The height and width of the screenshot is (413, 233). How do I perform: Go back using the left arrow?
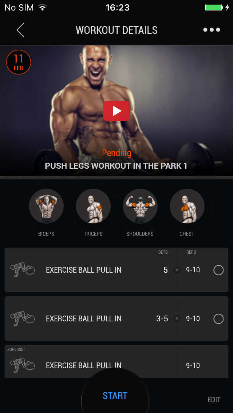pyautogui.click(x=21, y=30)
